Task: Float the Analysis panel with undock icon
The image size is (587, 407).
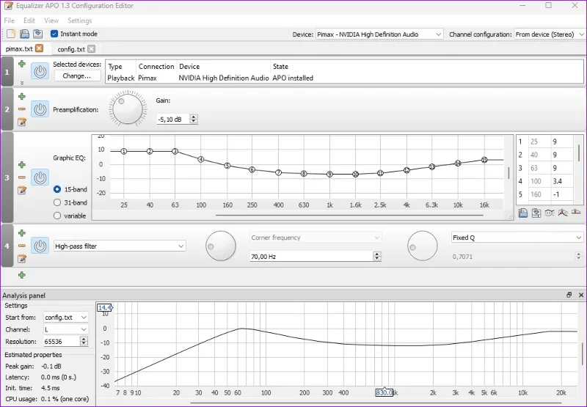Action: [569, 295]
